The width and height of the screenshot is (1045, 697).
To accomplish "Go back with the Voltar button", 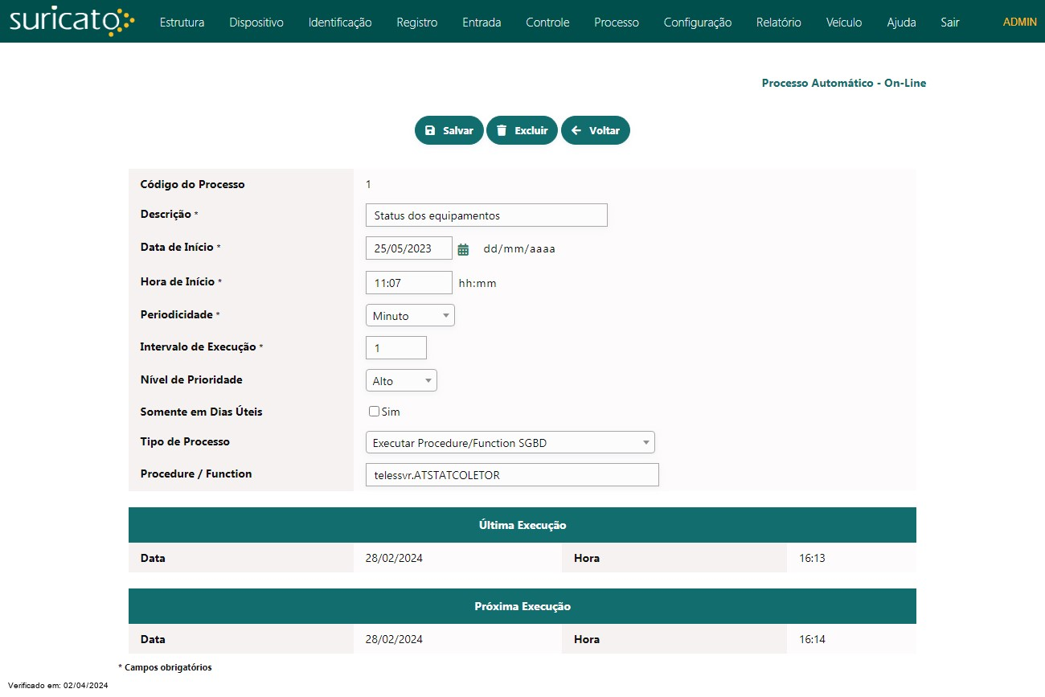I will pyautogui.click(x=595, y=130).
